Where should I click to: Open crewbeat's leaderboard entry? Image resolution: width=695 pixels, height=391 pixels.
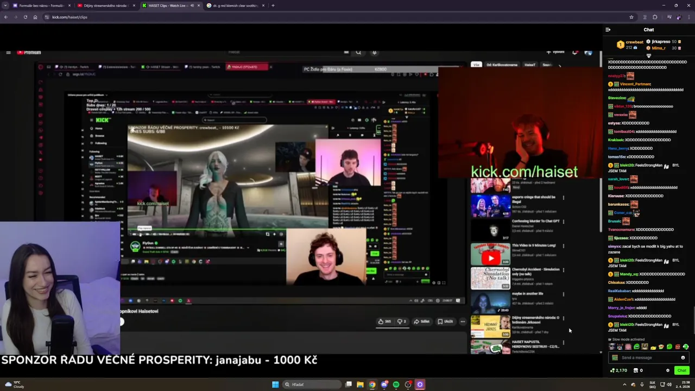tap(631, 45)
